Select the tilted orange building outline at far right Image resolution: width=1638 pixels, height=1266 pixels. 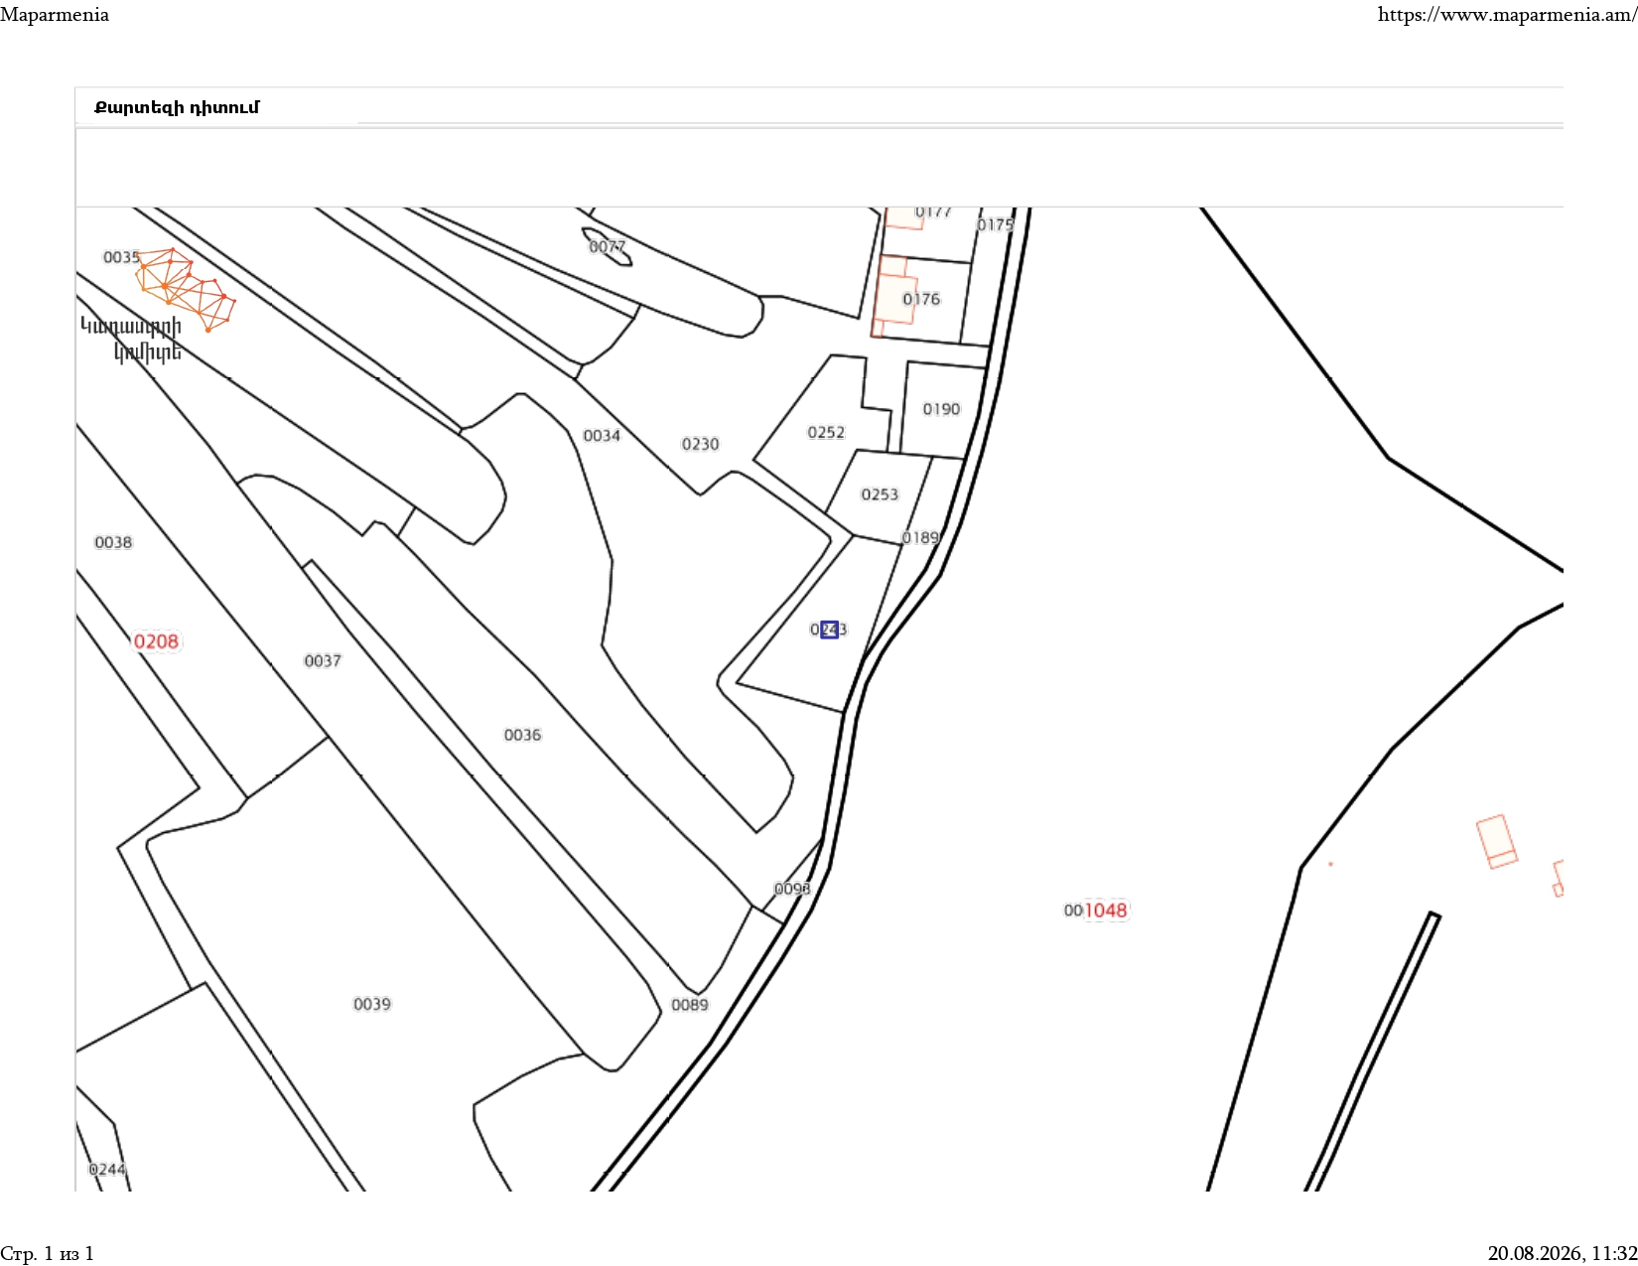1497,842
